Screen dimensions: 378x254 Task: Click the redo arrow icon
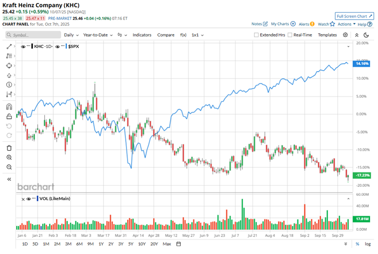9,135
